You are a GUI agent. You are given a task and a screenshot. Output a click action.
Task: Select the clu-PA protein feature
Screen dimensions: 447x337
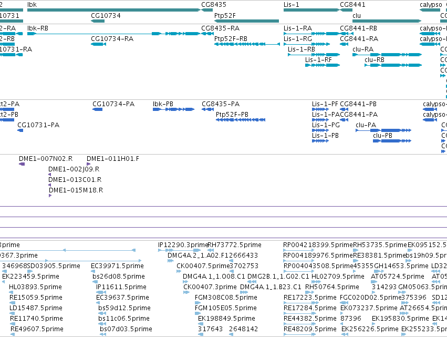(x=383, y=130)
